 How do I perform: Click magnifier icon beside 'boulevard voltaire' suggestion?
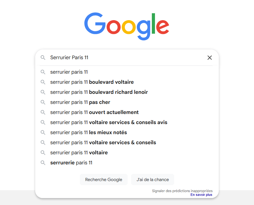click(x=43, y=82)
